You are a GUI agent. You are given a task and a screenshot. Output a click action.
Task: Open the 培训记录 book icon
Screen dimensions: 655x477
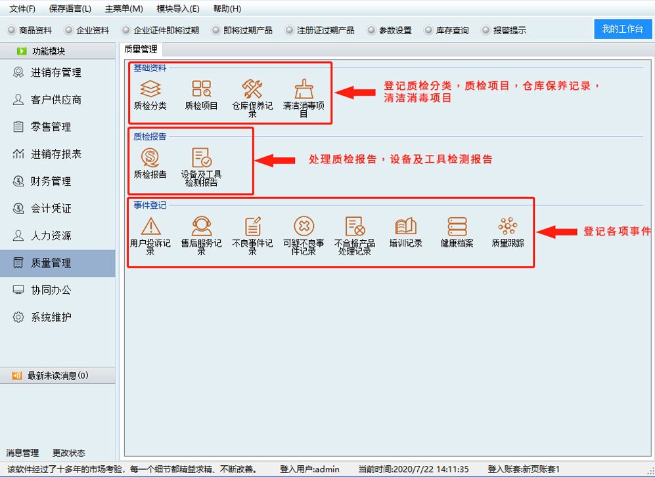point(405,226)
